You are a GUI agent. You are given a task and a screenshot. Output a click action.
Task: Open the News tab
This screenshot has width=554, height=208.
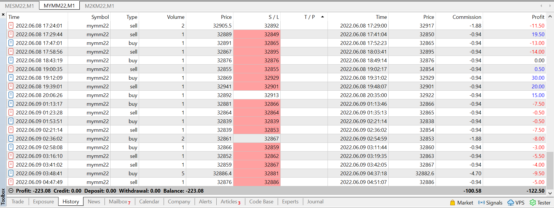coord(94,202)
